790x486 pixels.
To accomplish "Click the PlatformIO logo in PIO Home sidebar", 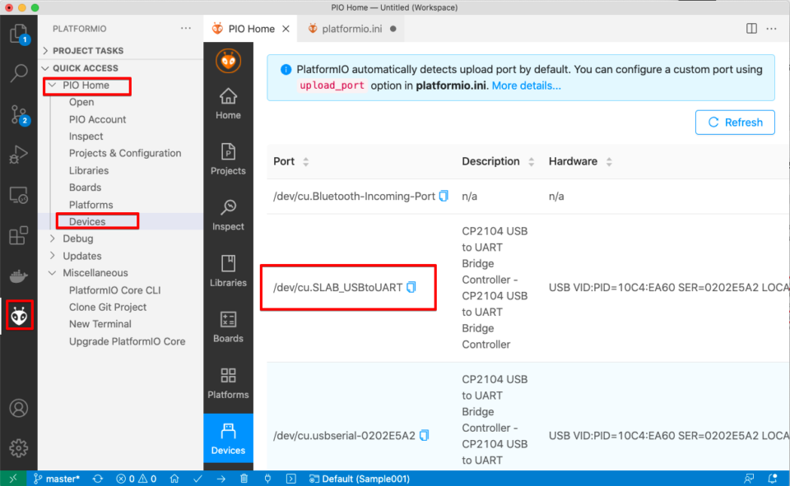I will (x=228, y=61).
